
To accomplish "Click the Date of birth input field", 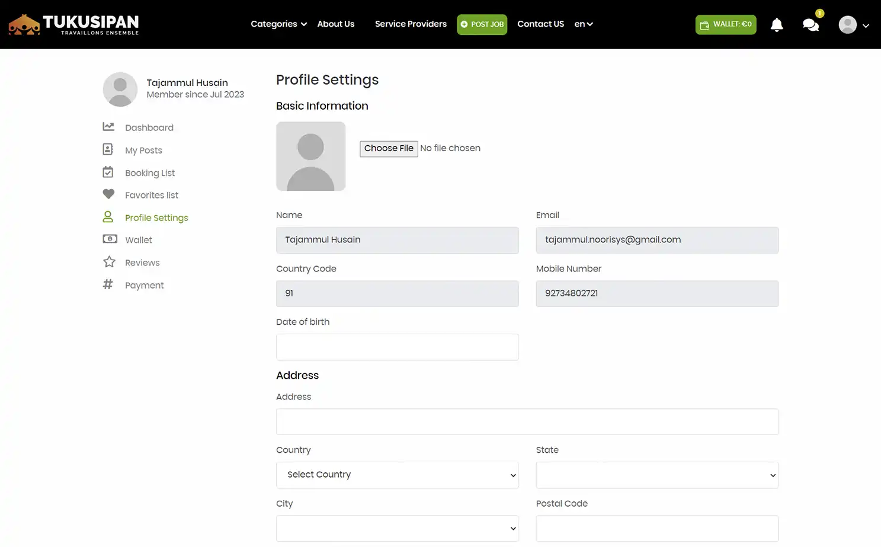I will [397, 347].
